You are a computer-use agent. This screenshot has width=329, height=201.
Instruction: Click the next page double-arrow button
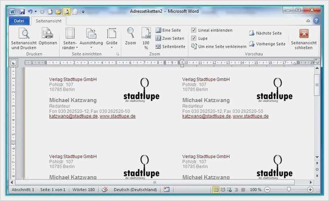[x=317, y=176]
